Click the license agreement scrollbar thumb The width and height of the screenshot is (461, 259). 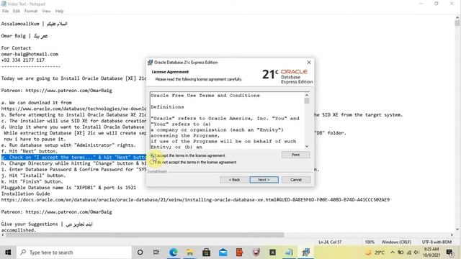(x=307, y=101)
